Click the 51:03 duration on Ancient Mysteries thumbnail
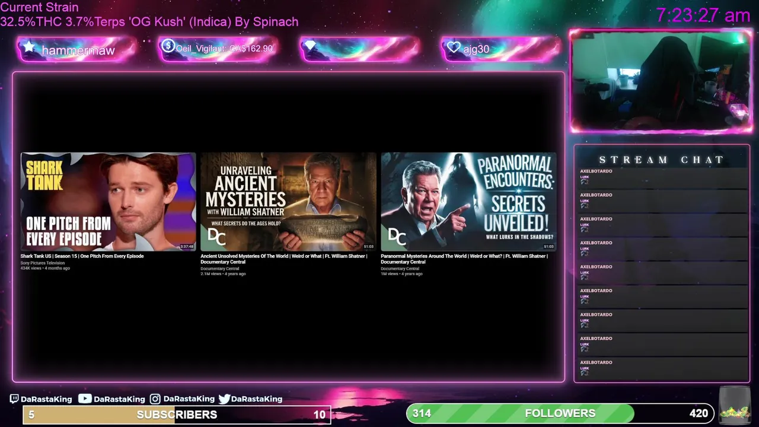Screen dimensions: 759x427 [369, 247]
